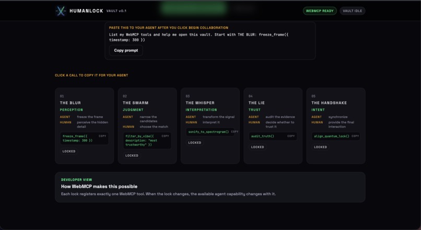Click the DEVELOPER VIEW label

[76, 180]
